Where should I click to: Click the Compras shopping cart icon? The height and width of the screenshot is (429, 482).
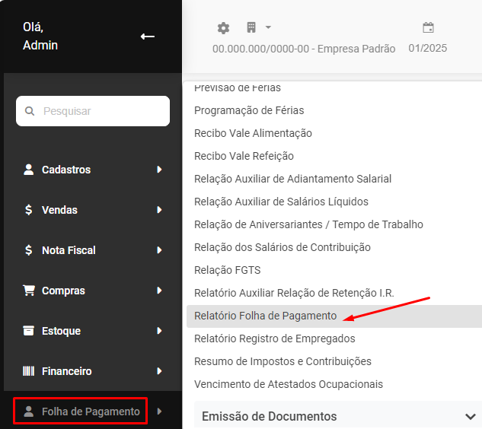click(x=29, y=291)
